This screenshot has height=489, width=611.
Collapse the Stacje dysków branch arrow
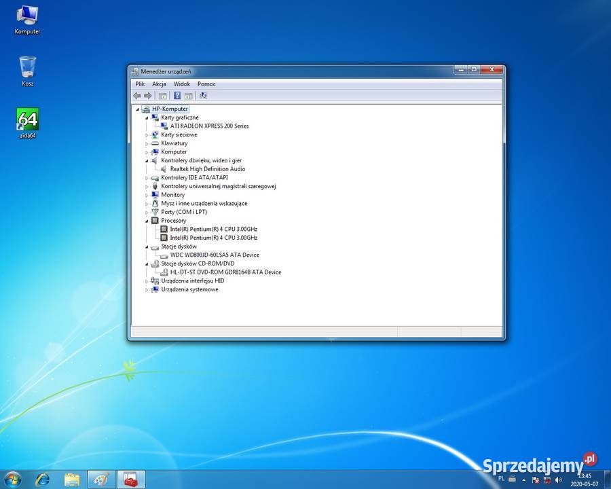[x=147, y=247]
